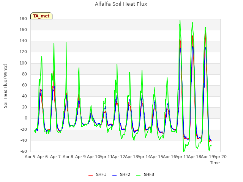The height and width of the screenshot is (182, 243).
Task: Click the 160 y-axis tick label
Action: pos(23,30)
